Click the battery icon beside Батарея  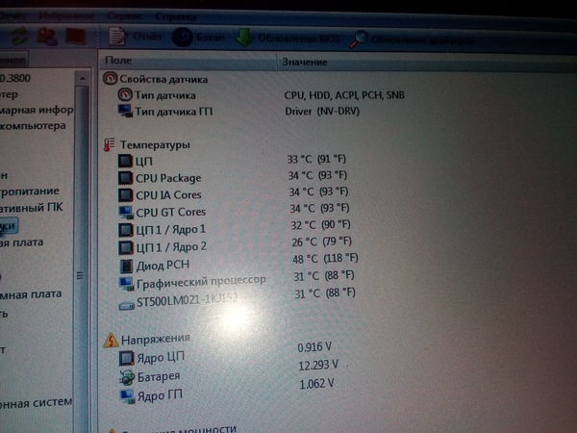pyautogui.click(x=127, y=377)
